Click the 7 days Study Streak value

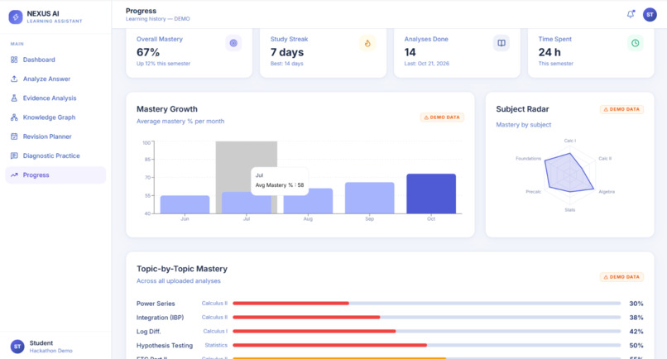(x=287, y=52)
